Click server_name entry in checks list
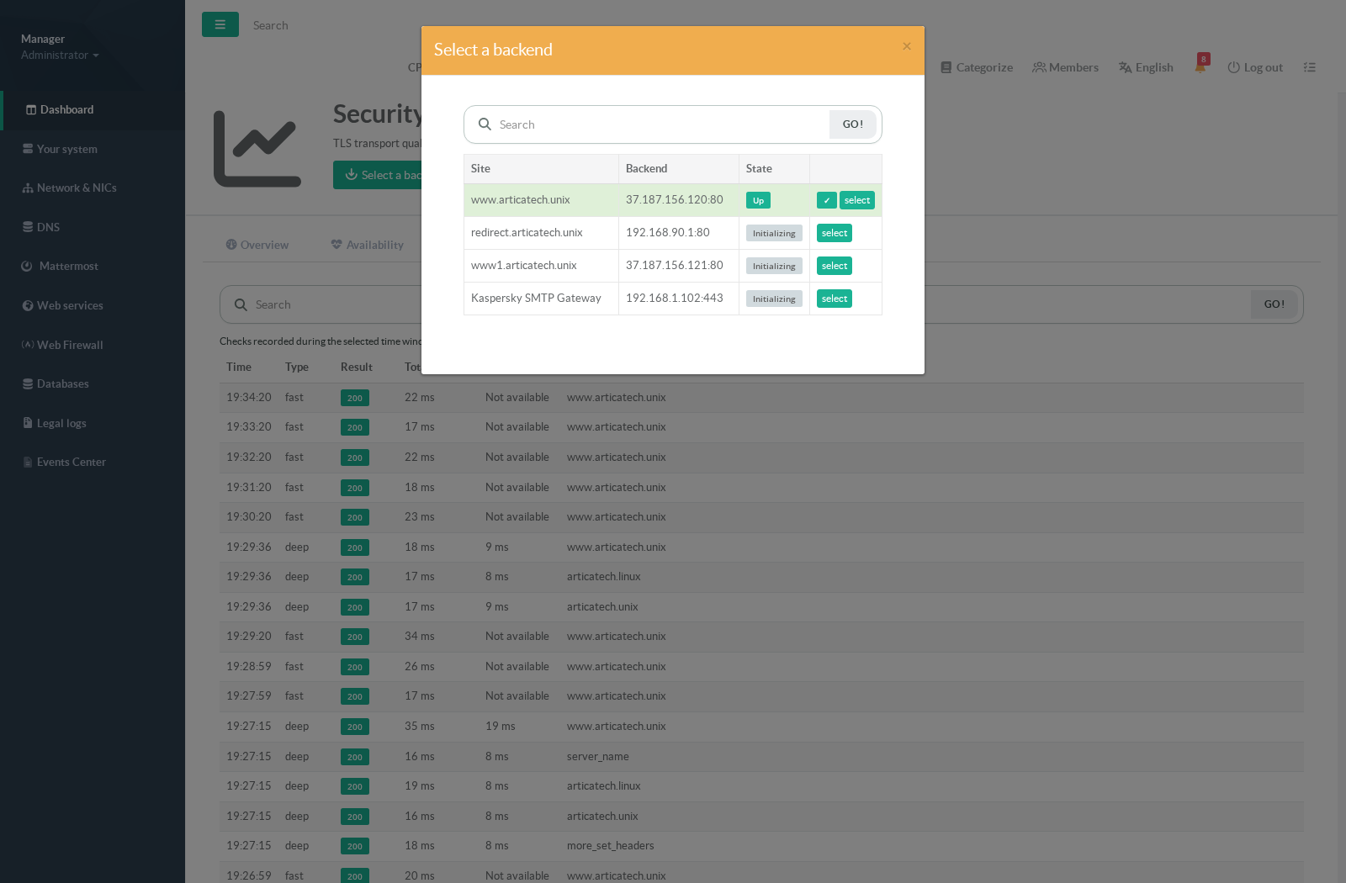This screenshot has width=1346, height=883. (x=598, y=756)
